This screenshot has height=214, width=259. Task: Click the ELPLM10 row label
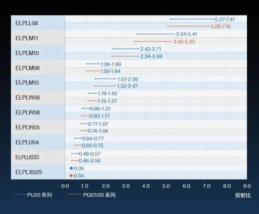coord(27,53)
